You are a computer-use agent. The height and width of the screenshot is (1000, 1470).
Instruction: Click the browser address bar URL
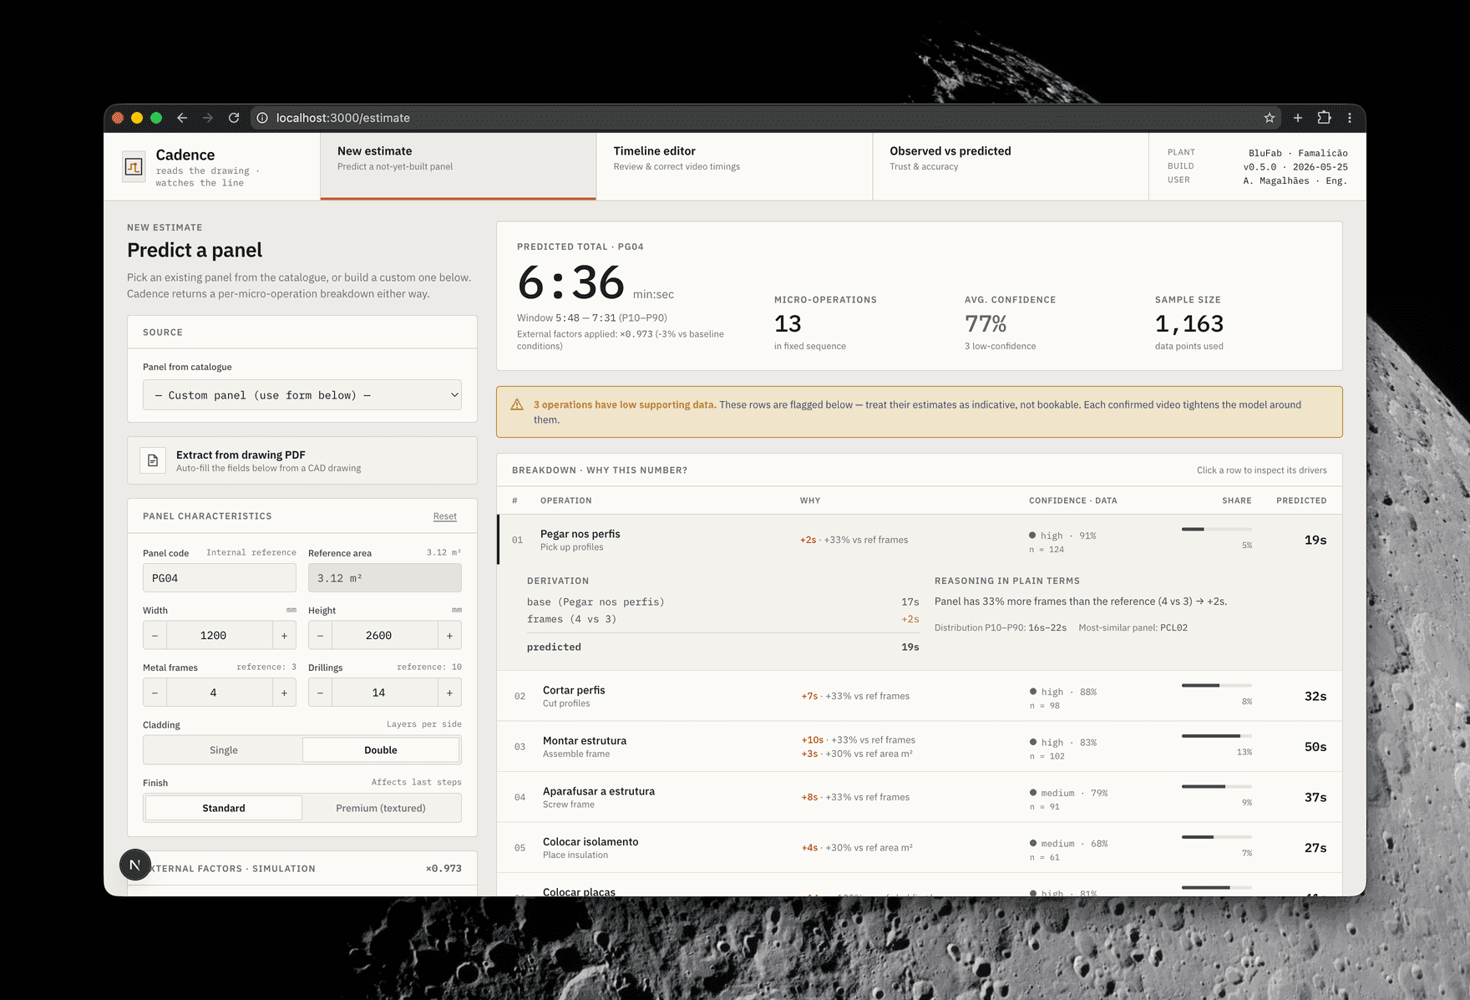tap(343, 118)
